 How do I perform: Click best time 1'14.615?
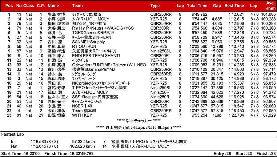coord(236,60)
